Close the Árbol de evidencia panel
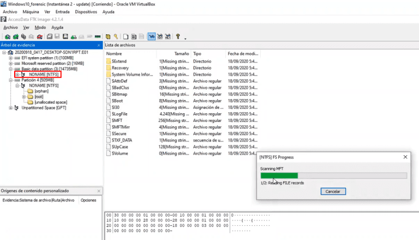 [x=99, y=45]
